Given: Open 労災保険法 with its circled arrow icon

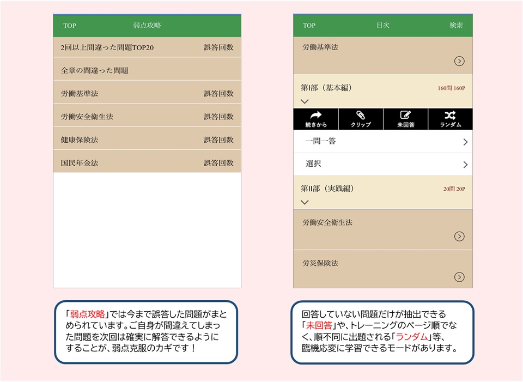Looking at the screenshot, I should [x=459, y=277].
